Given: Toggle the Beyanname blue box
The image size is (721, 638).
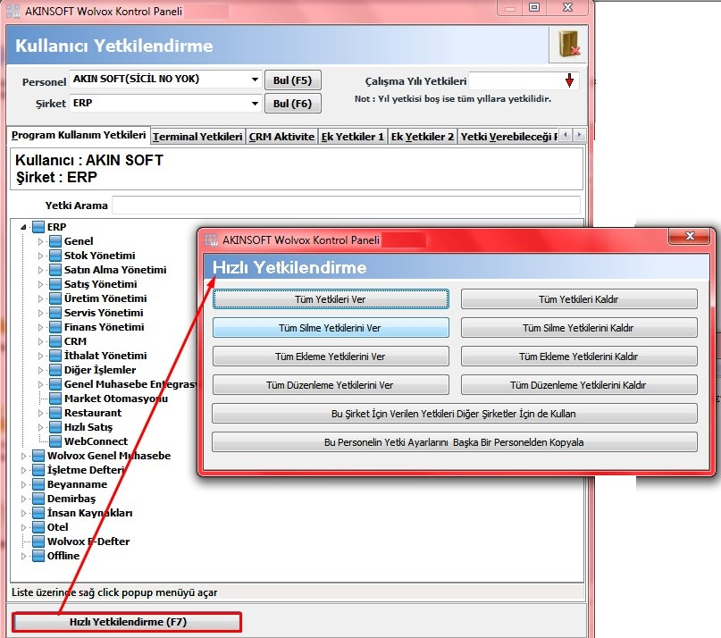Looking at the screenshot, I should (x=38, y=484).
